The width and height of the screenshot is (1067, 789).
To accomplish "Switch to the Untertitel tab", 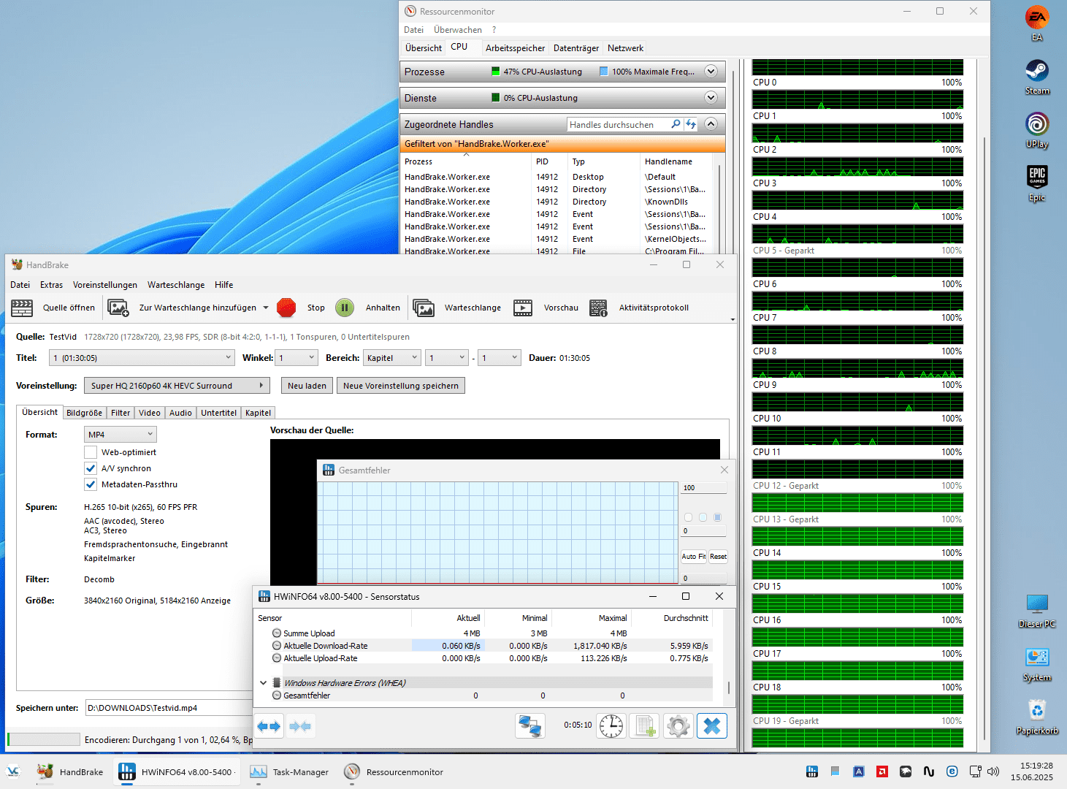I will [x=219, y=413].
